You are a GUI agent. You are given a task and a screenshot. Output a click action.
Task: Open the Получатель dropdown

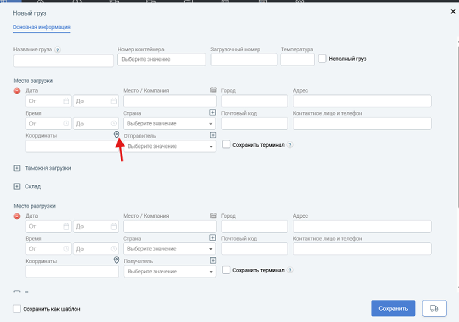[170, 272]
